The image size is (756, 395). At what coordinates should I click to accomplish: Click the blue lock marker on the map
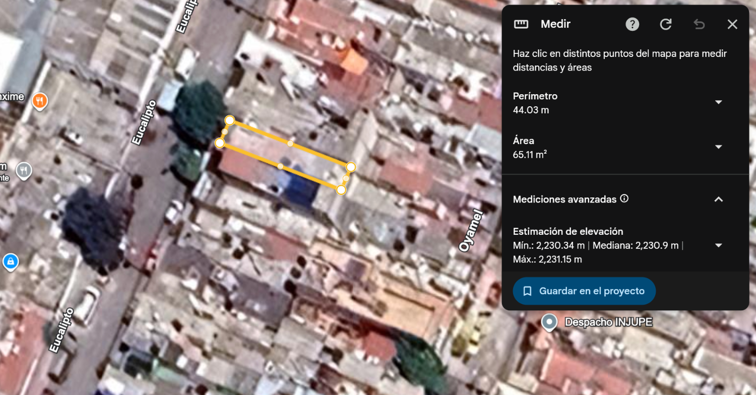coord(10,261)
